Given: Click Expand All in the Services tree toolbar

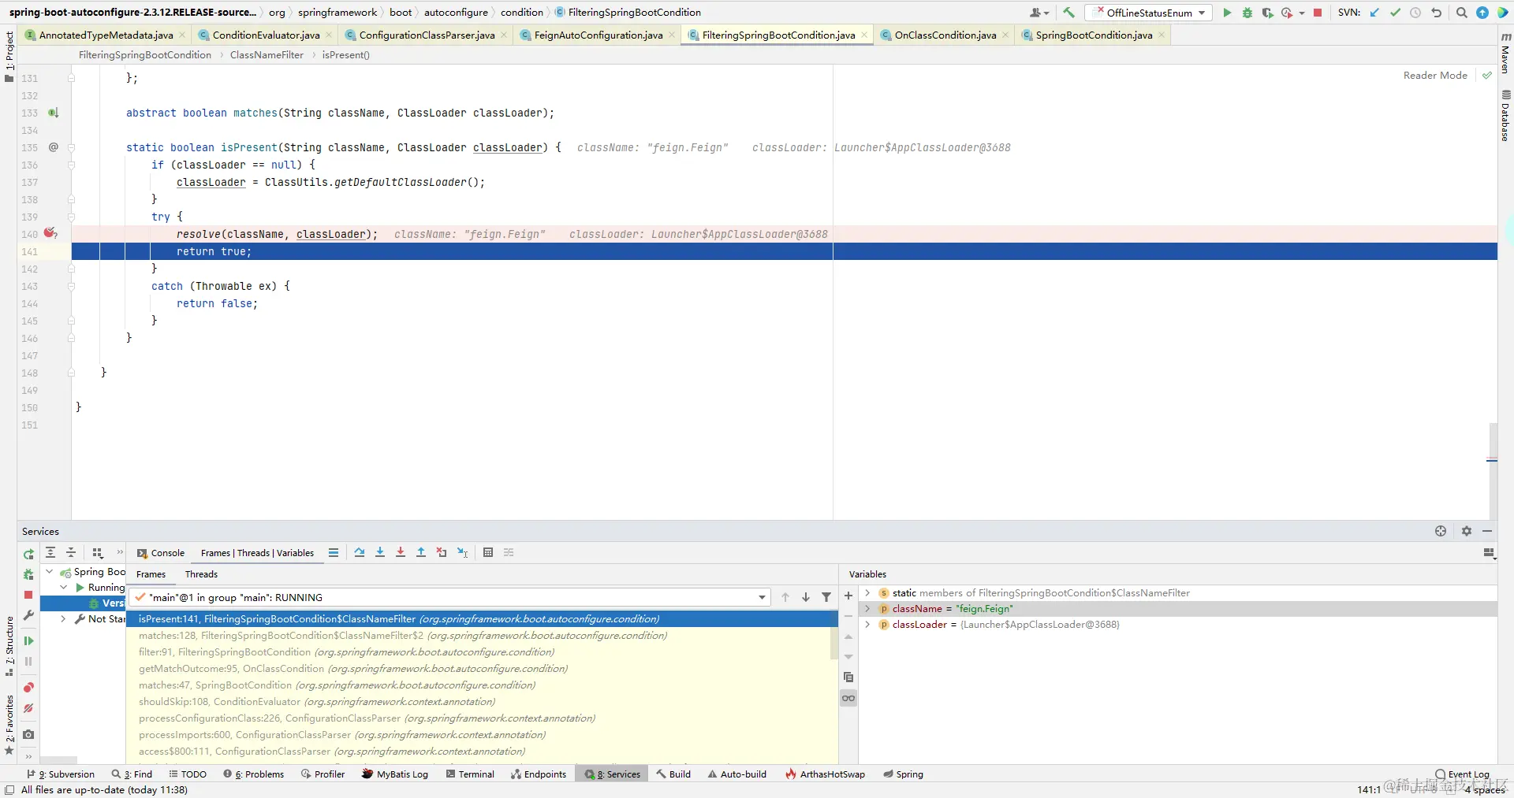Looking at the screenshot, I should [50, 552].
